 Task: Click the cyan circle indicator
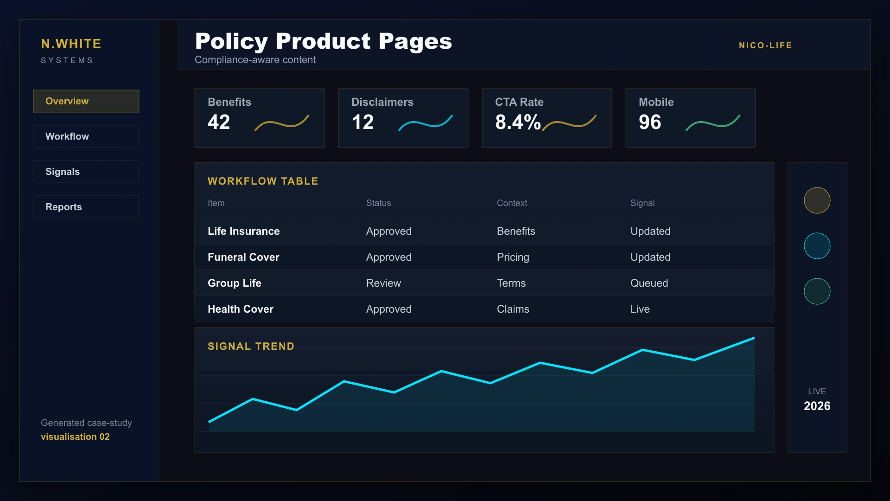pyautogui.click(x=817, y=246)
